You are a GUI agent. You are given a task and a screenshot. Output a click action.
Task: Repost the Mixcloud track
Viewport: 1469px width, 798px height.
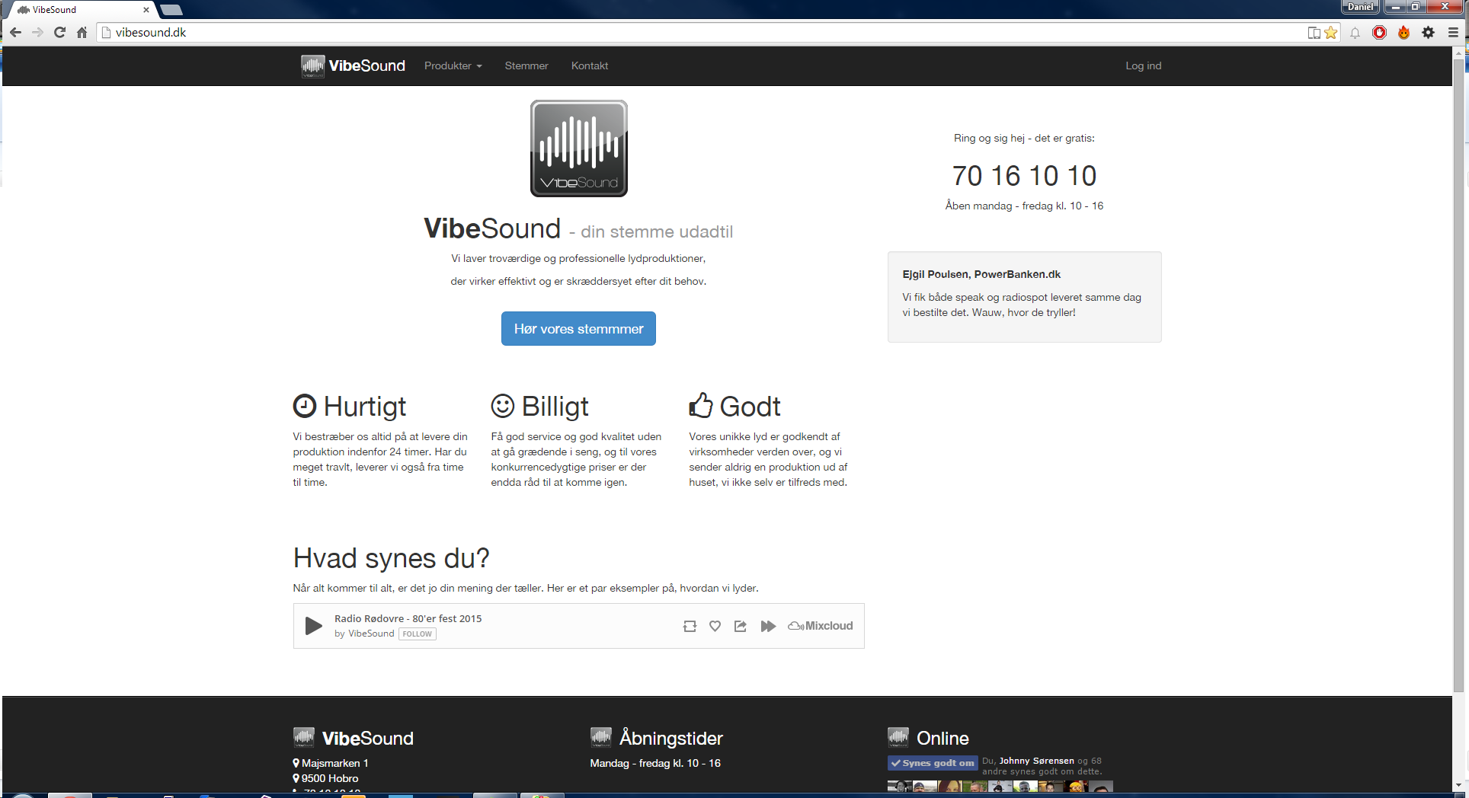pos(690,626)
